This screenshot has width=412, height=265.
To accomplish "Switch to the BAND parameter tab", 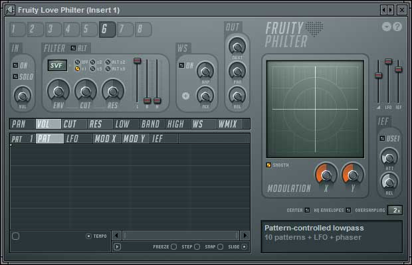I will tap(152, 124).
